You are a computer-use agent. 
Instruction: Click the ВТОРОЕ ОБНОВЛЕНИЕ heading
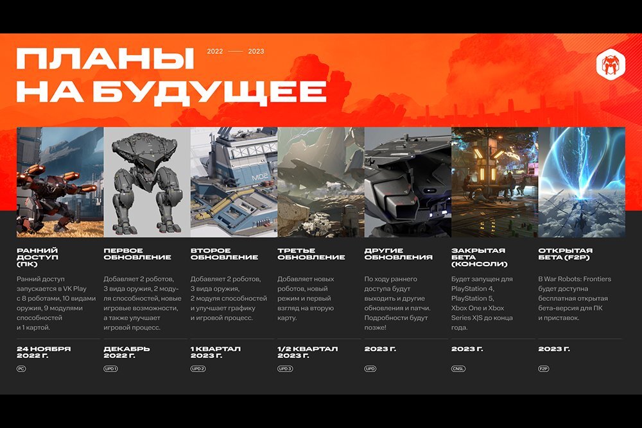click(x=224, y=253)
